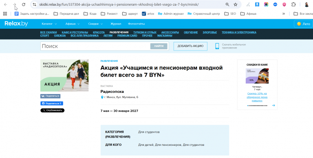Open the 'Задать настройки' bookmark
The height and width of the screenshot is (158, 313).
32,13
